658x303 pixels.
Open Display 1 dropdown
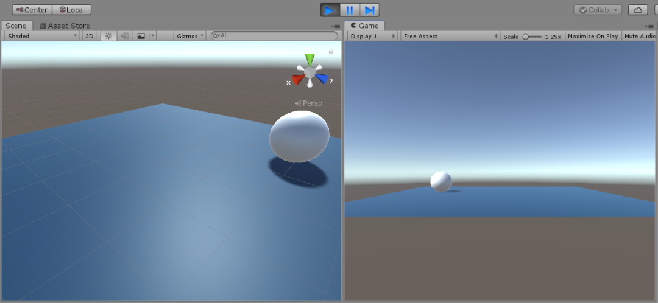tap(373, 36)
